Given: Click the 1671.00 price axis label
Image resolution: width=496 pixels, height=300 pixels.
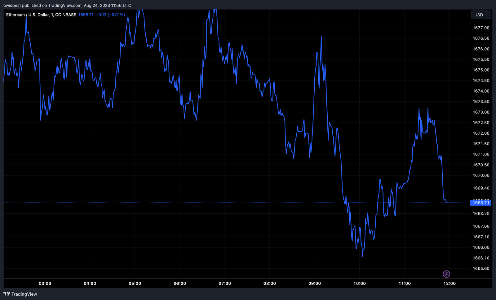Looking at the screenshot, I should click(x=481, y=154).
